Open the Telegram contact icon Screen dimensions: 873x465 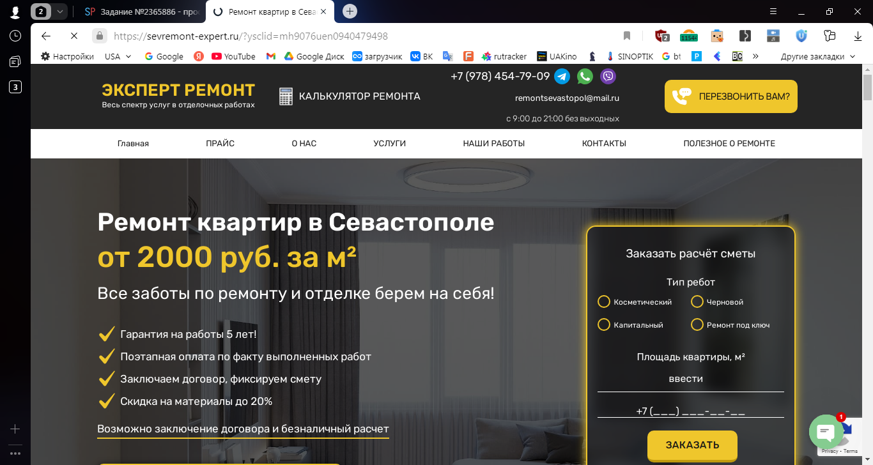coord(562,77)
